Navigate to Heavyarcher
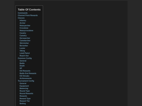The height and width of the screenshot is (106, 142). coord(25,26)
